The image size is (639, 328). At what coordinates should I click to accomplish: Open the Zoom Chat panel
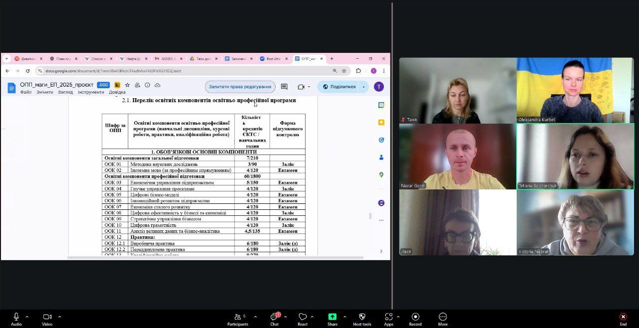tap(274, 317)
